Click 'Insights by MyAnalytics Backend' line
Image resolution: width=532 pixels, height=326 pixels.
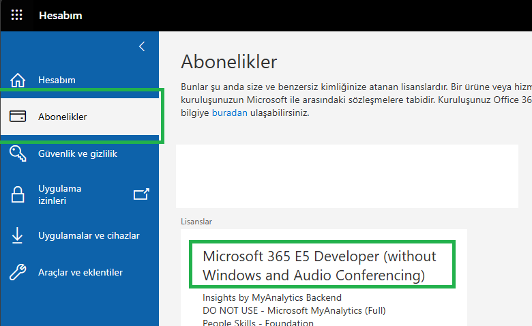point(272,297)
